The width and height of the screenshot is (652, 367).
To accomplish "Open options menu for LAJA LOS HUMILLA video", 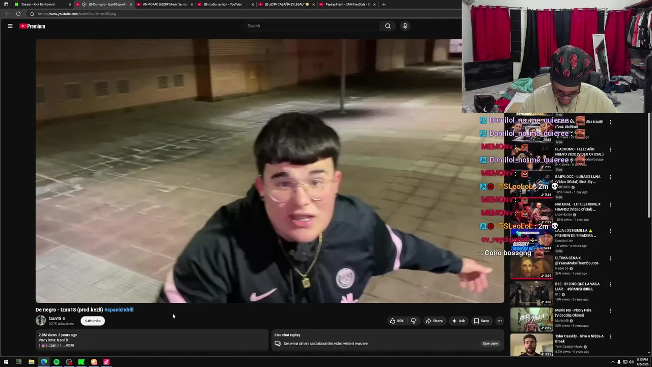I will coord(611,231).
